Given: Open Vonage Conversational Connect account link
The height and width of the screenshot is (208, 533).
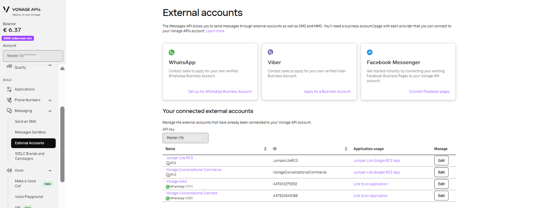Looking at the screenshot, I should click(192, 193).
